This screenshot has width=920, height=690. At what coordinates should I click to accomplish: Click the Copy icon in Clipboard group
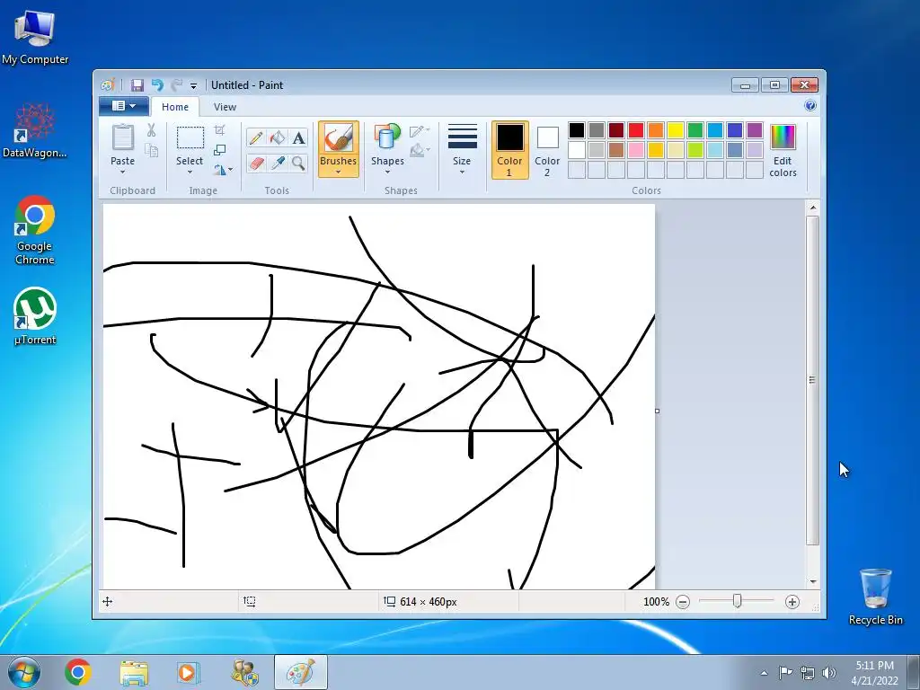point(151,151)
